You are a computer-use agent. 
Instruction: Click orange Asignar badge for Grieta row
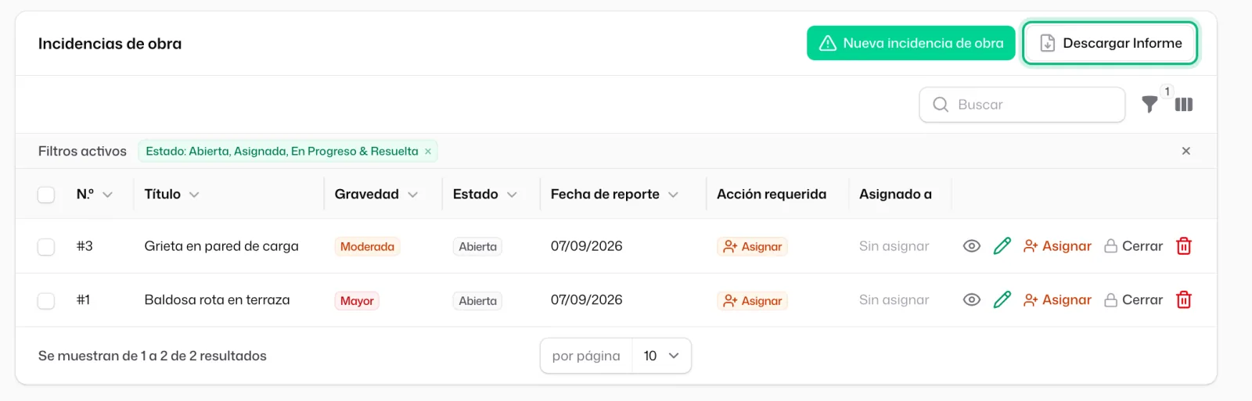coord(752,247)
